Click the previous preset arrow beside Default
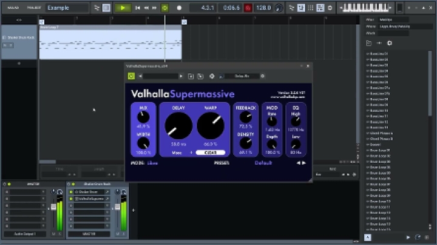Screen dimensions: 437x245 point(298,163)
